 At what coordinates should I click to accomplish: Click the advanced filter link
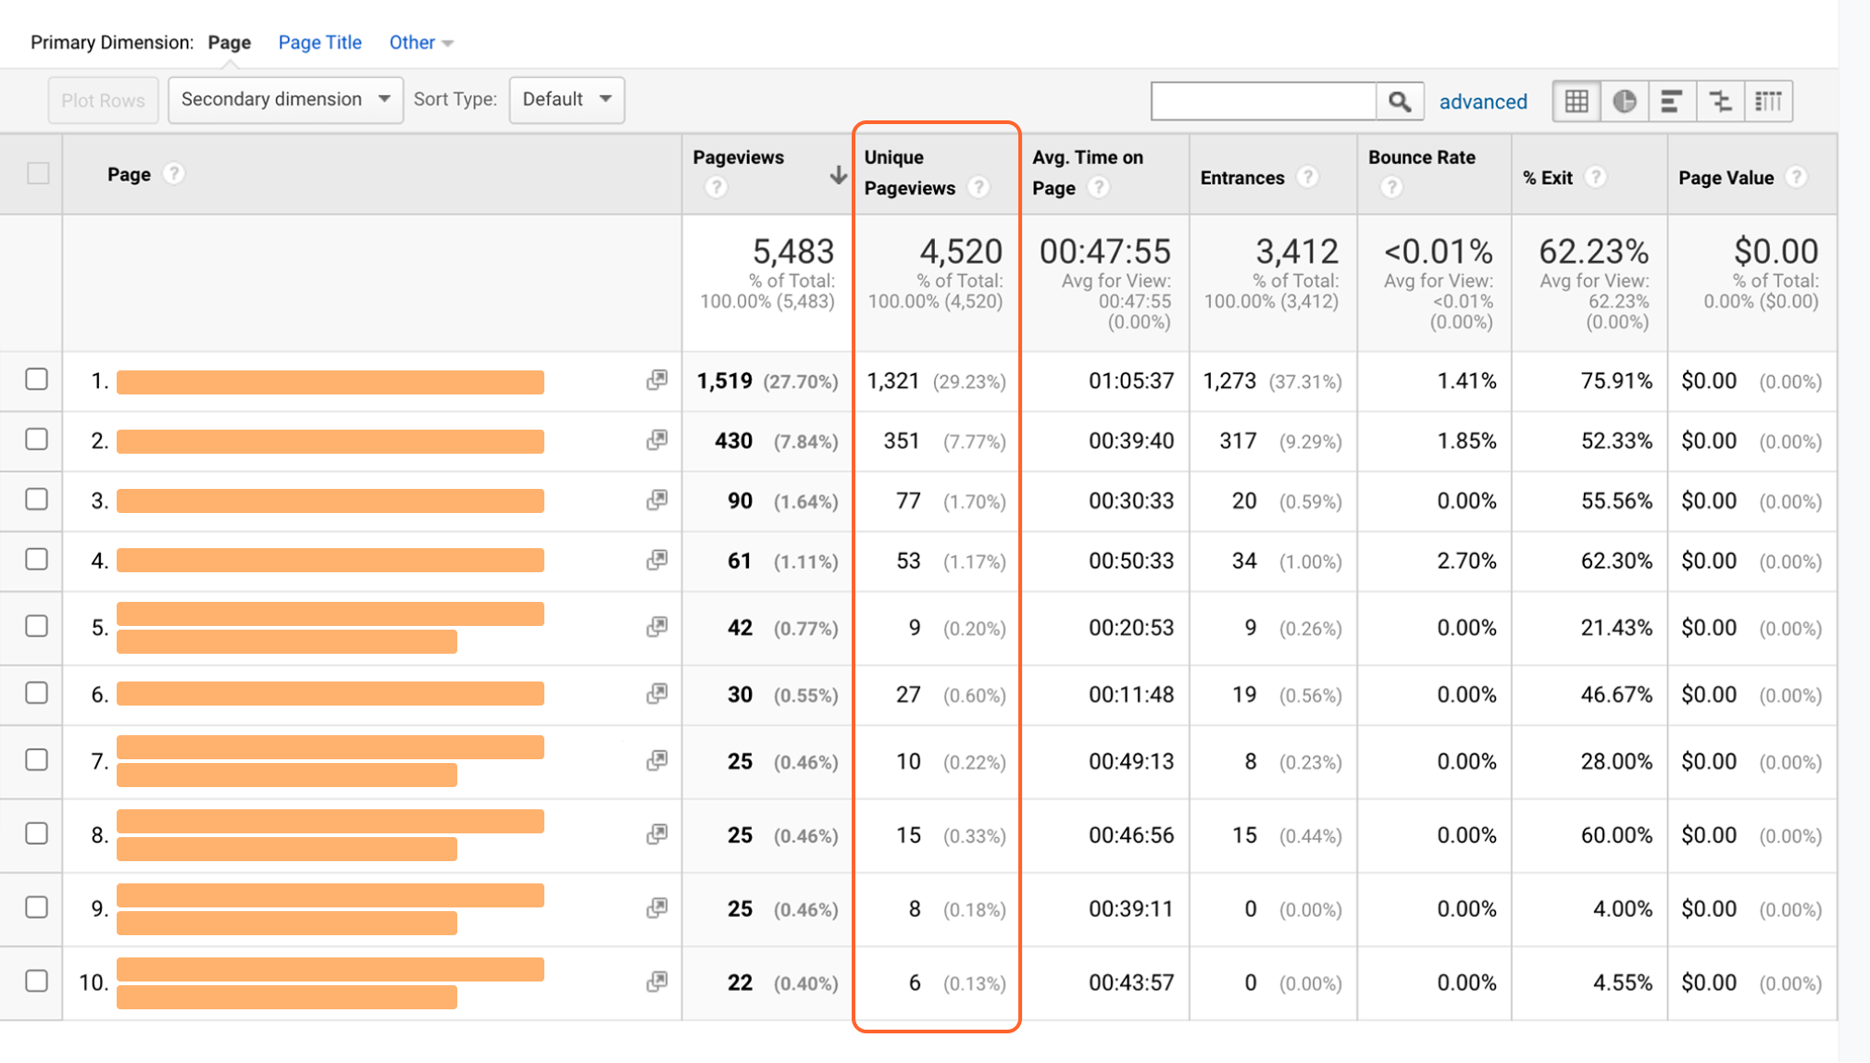1483,100
